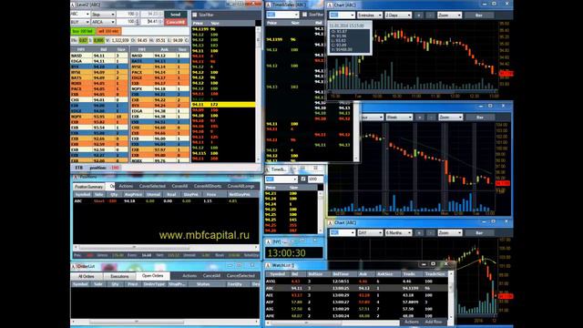This screenshot has width=583, height=328.
Task: Switch to the All Orders tab
Action: pos(86,276)
